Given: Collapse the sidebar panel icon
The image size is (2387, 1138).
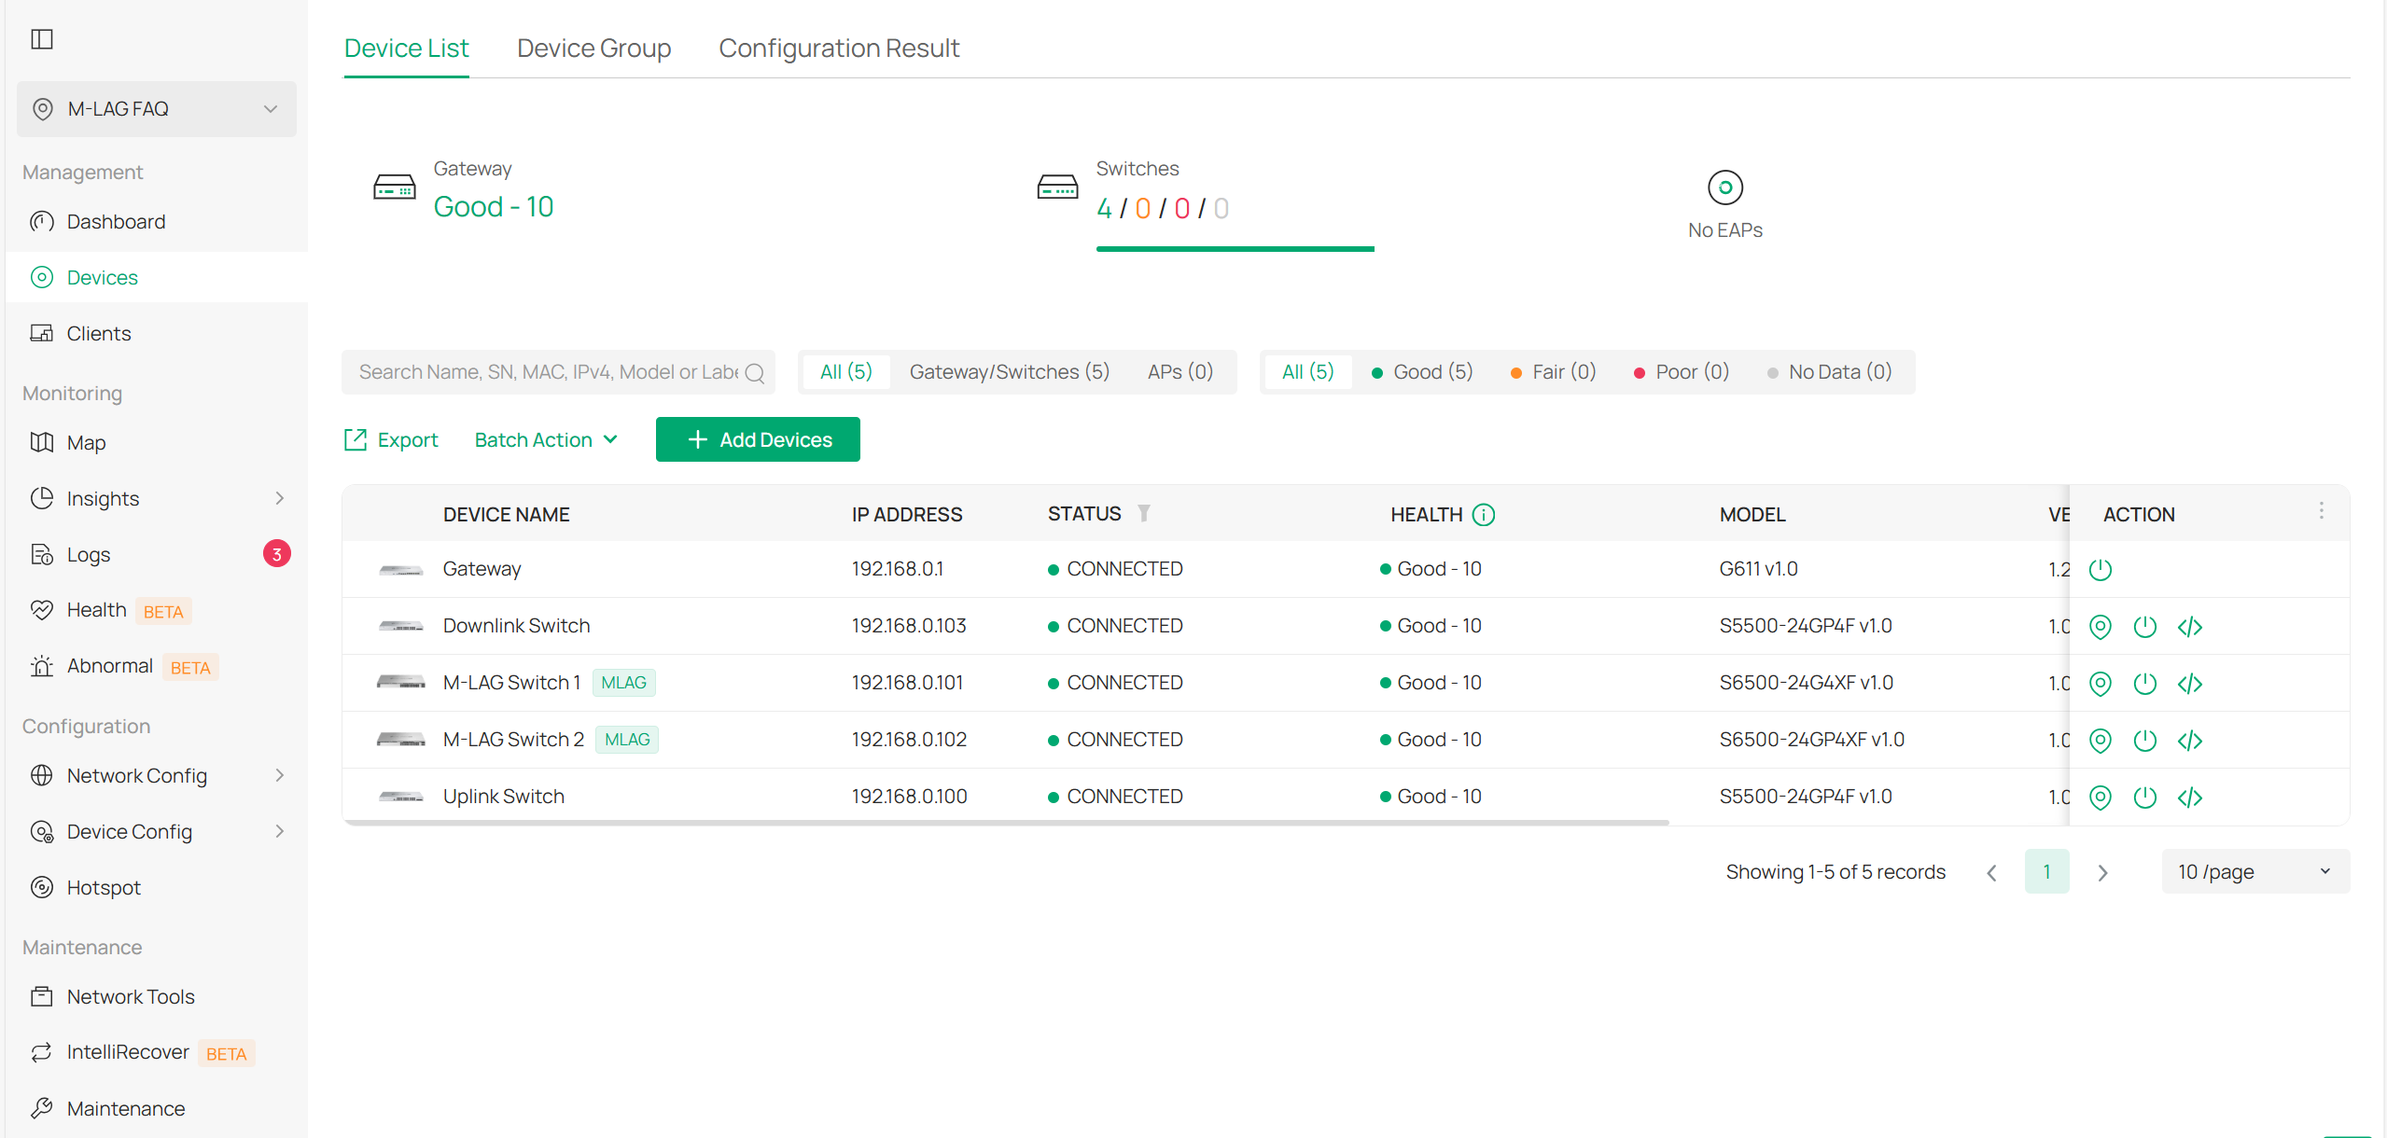Looking at the screenshot, I should click(x=42, y=39).
